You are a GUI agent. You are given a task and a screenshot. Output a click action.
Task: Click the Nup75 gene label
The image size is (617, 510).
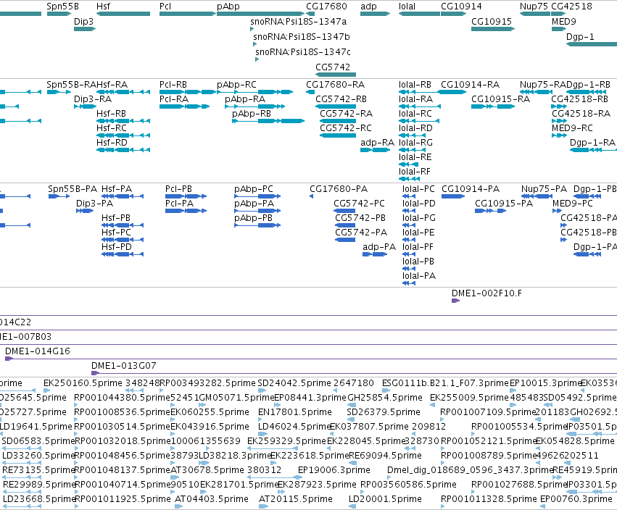[x=534, y=7]
